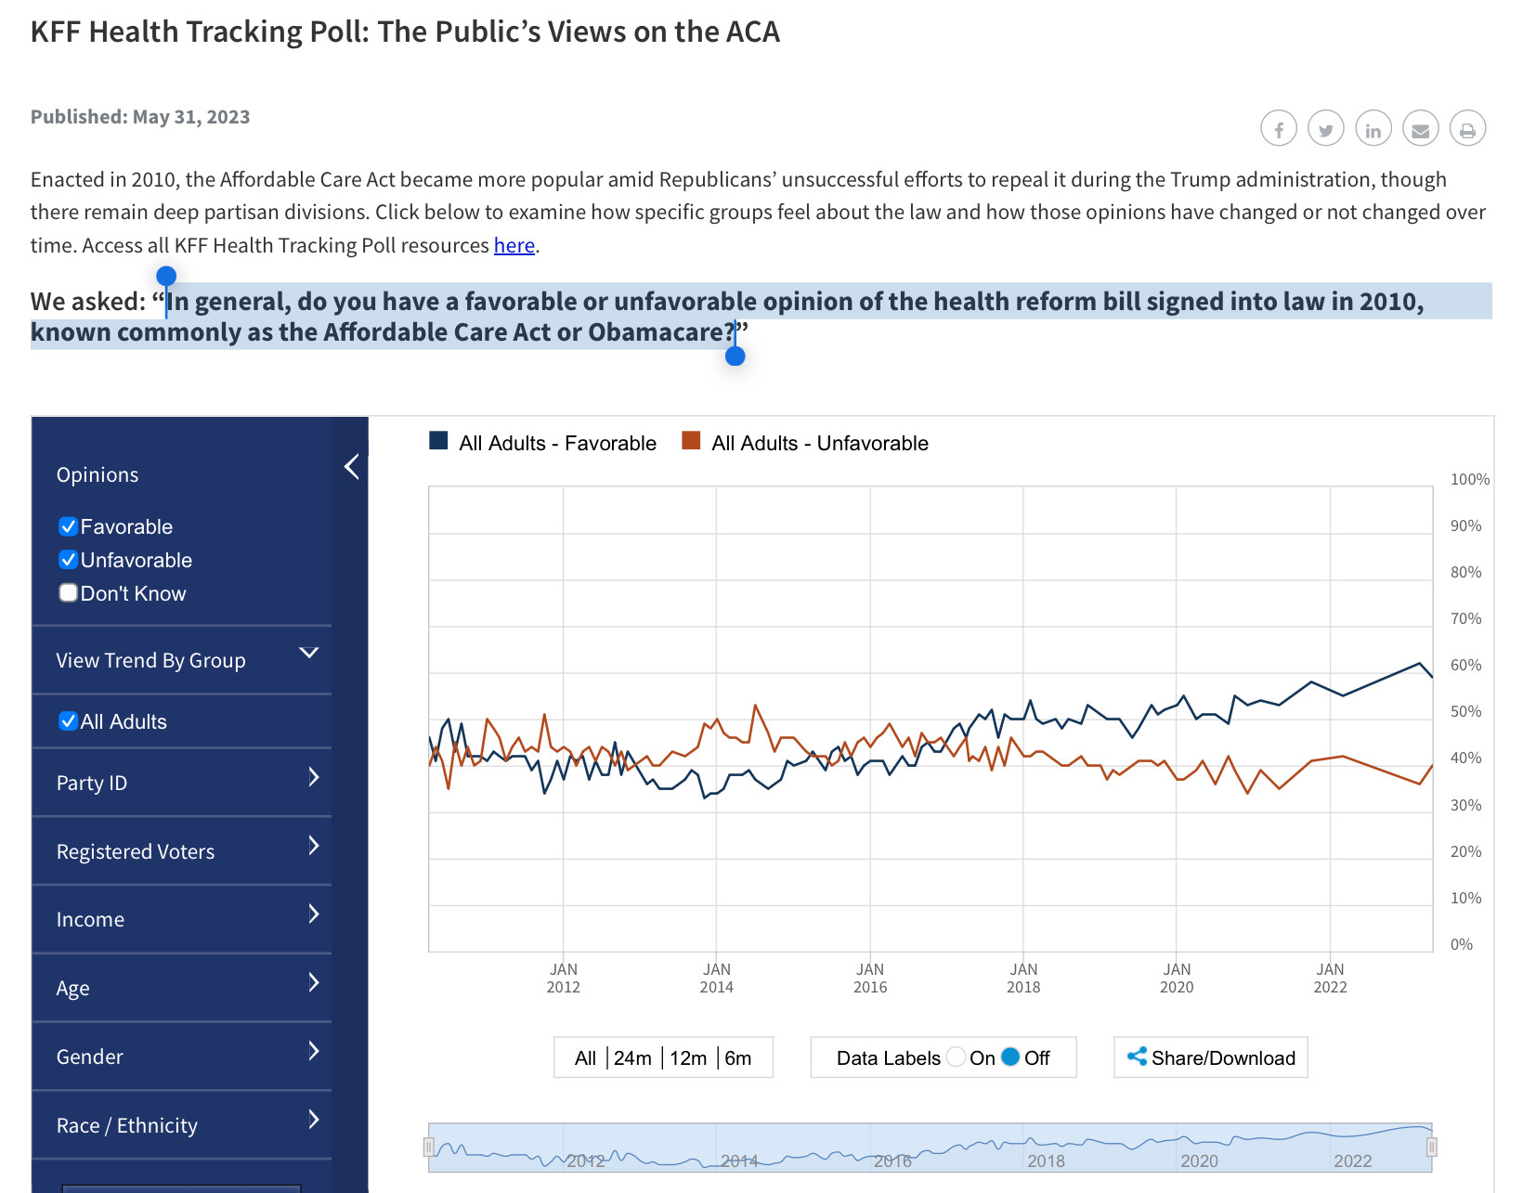Click the Published: May 31, 2023 date
Screen dimensions: 1523x1193
(x=140, y=117)
